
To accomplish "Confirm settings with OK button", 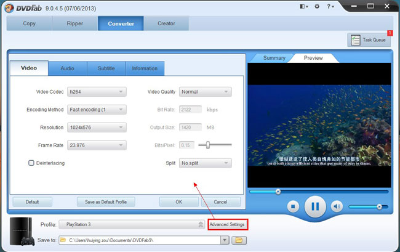I will tap(179, 202).
